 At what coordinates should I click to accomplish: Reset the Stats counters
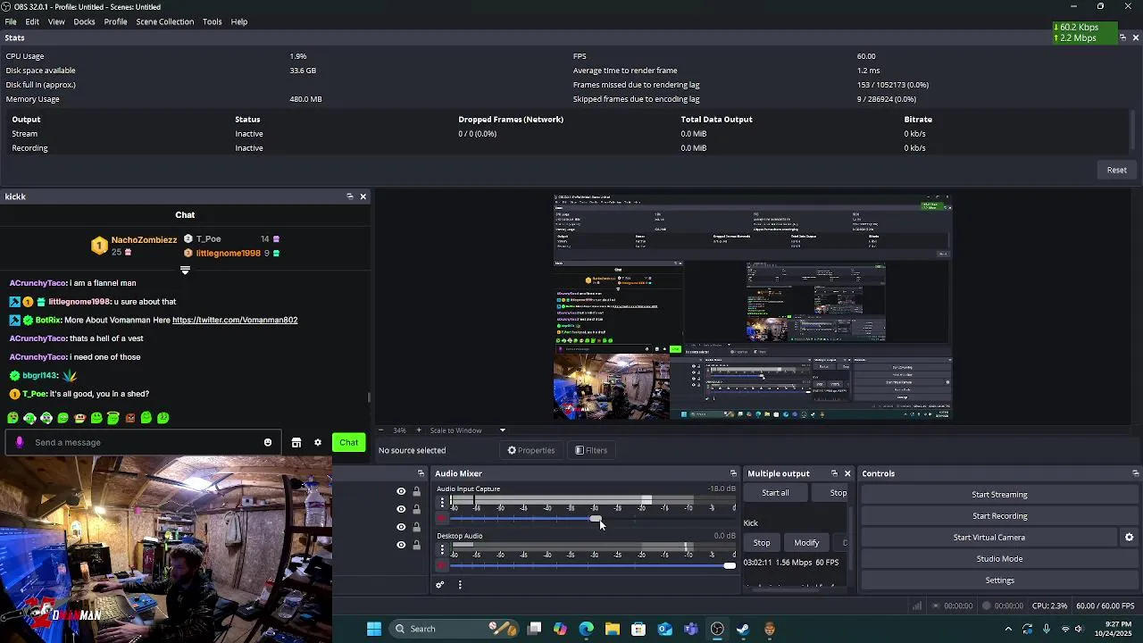pos(1116,170)
